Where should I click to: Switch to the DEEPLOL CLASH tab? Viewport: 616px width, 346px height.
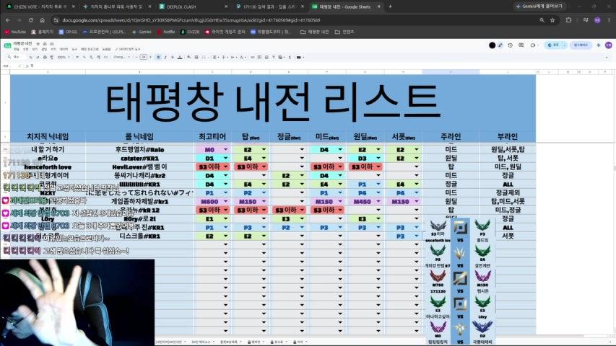coord(193,6)
